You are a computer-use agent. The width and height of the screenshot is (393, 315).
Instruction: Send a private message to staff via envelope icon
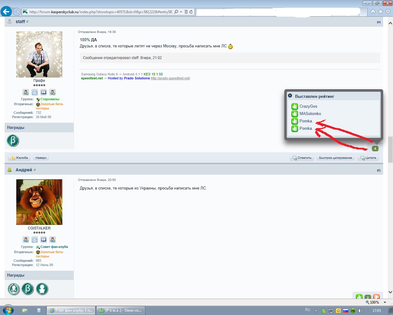(x=35, y=92)
